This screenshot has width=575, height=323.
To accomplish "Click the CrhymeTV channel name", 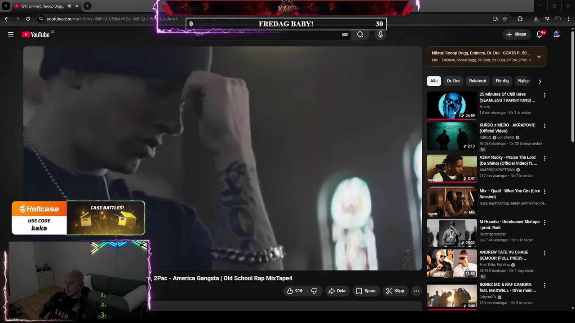I will (x=488, y=297).
